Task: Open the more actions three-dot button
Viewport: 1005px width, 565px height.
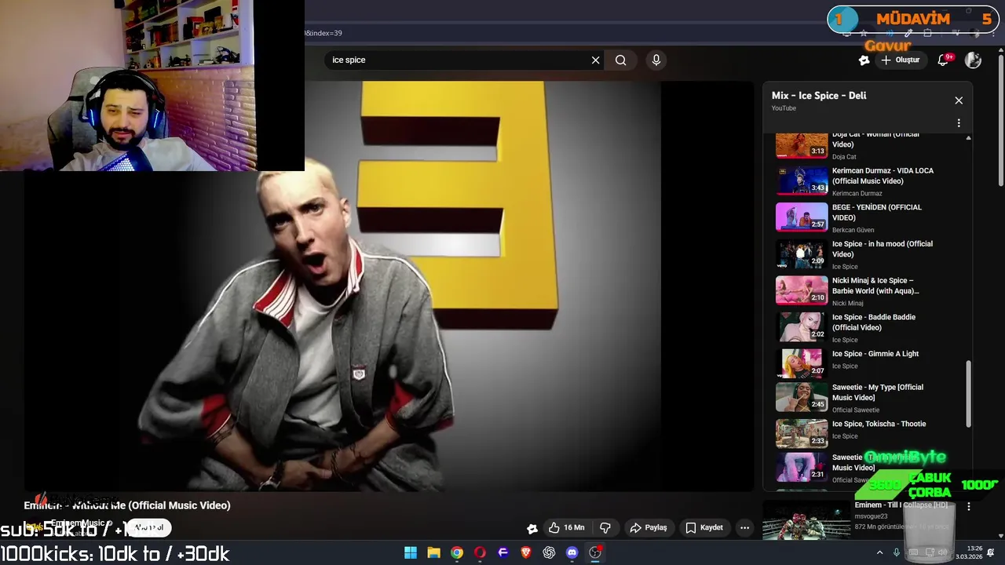Action: [744, 527]
